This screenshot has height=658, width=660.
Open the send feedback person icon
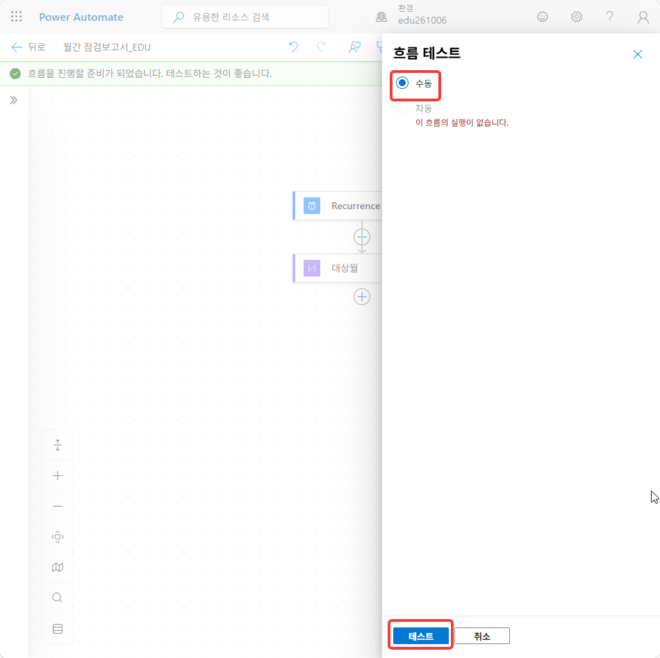point(355,47)
